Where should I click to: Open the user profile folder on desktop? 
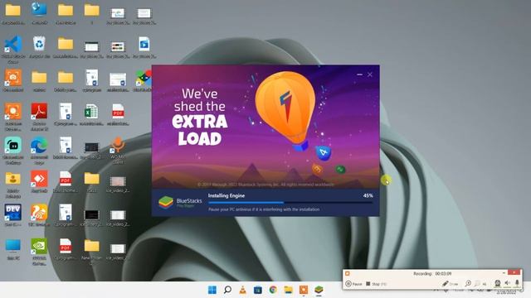[13, 179]
